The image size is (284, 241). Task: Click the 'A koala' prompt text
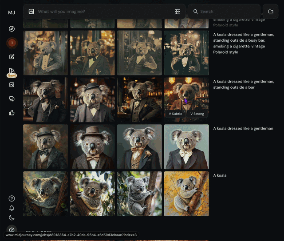pos(220,175)
